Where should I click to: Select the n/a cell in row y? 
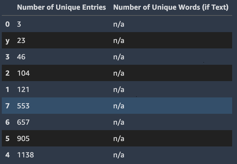pos(119,41)
